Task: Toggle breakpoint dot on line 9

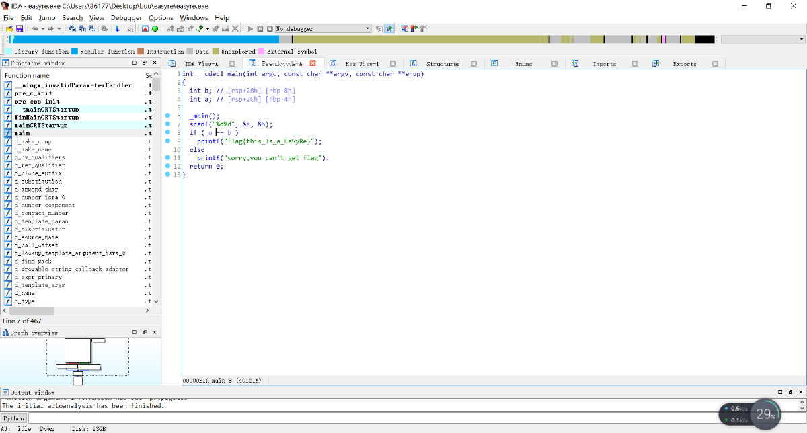Action: 167,141
